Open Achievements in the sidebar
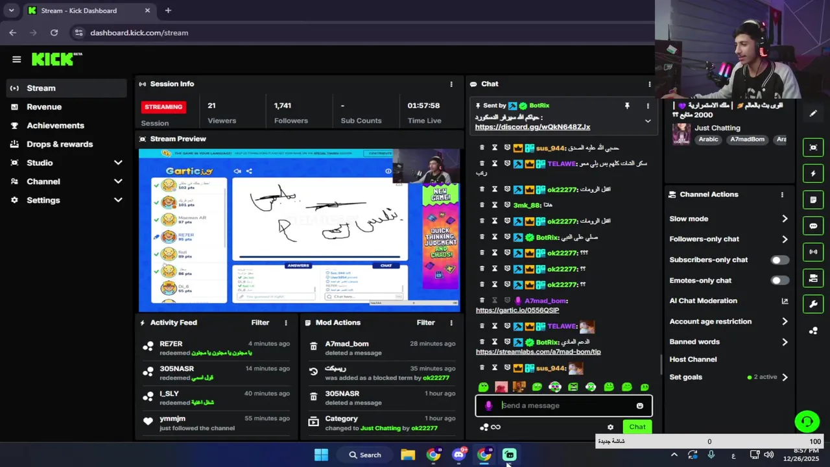 tap(67, 126)
